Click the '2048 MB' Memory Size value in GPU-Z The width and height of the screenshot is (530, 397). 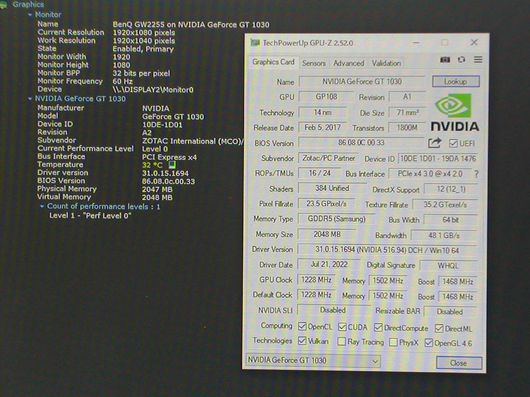coord(327,234)
